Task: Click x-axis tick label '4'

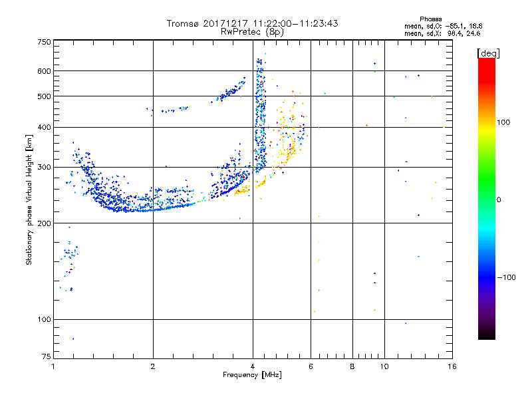Action: pyautogui.click(x=253, y=366)
